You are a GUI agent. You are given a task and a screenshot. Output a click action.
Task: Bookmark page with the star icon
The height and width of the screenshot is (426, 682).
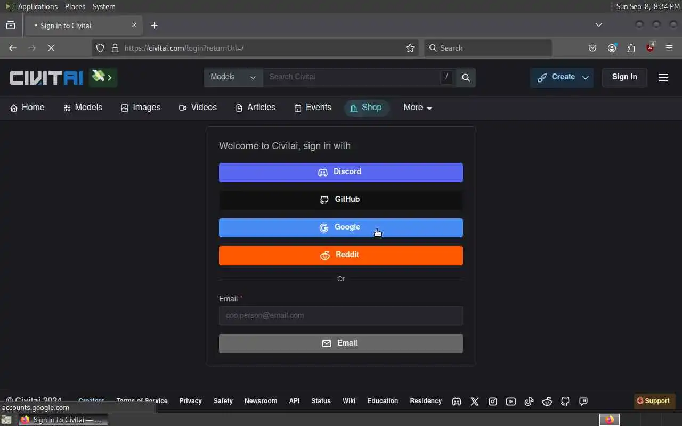[410, 48]
